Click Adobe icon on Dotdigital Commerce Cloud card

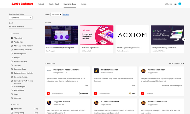click(x=48, y=93)
